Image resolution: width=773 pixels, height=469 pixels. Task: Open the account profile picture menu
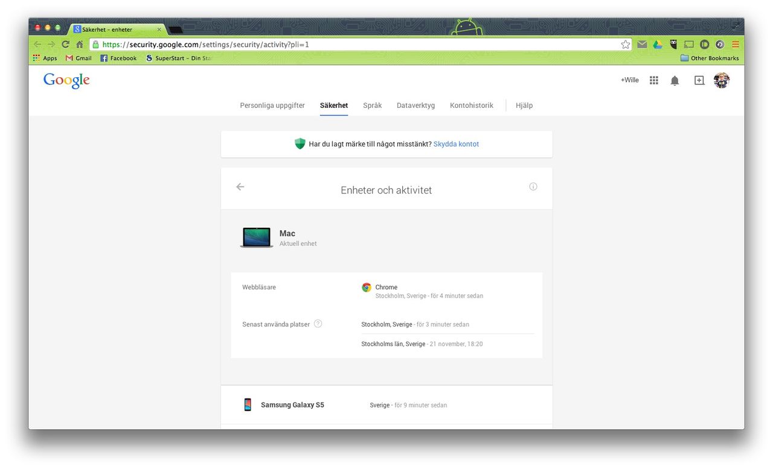click(722, 80)
